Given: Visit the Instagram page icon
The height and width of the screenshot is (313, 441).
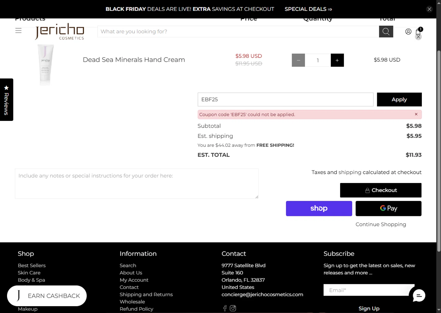Looking at the screenshot, I should pyautogui.click(x=233, y=308).
